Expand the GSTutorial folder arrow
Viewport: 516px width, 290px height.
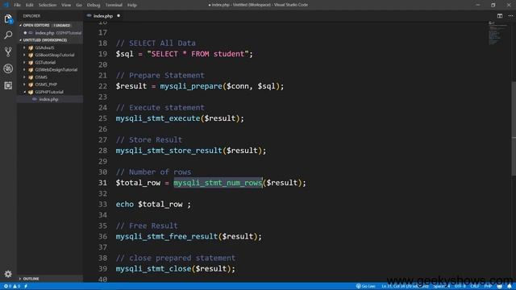click(x=24, y=63)
